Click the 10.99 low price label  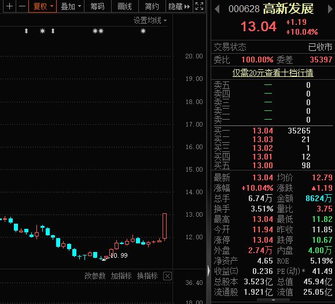[119, 255]
